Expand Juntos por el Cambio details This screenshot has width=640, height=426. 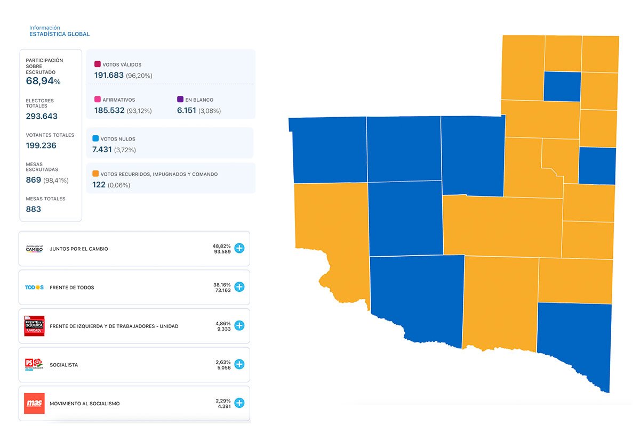[239, 248]
